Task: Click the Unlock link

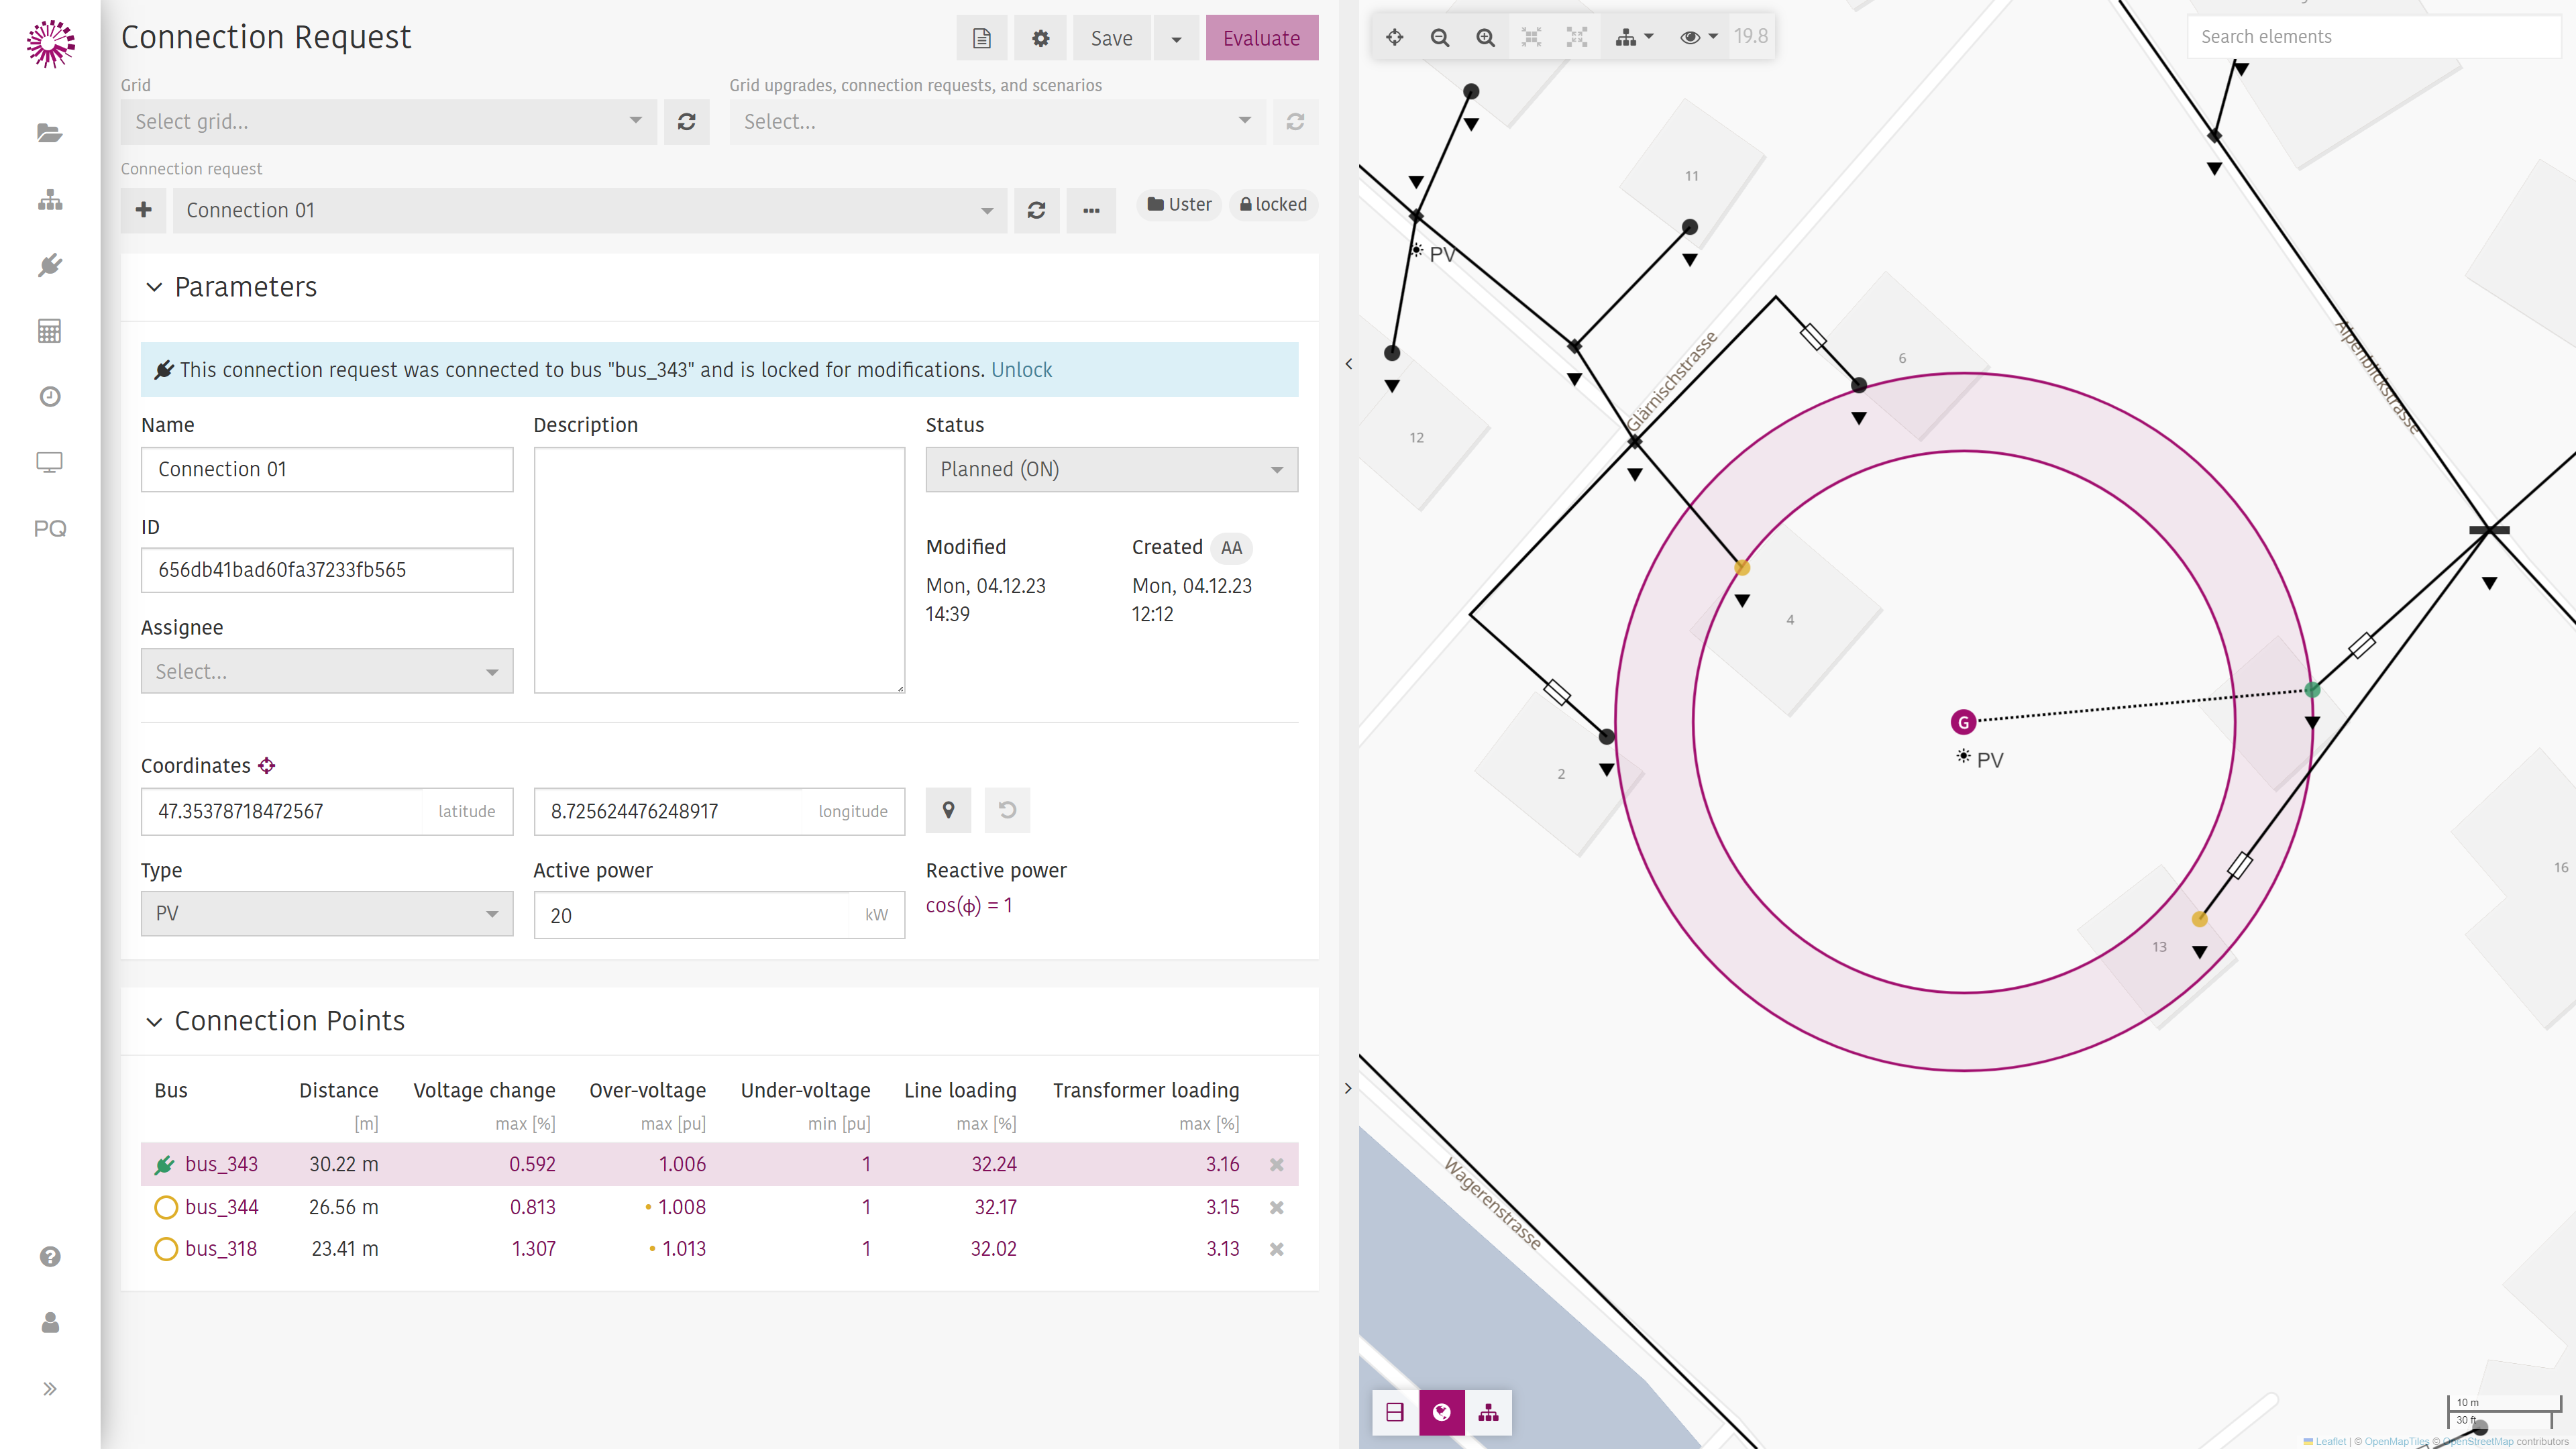Action: point(1021,370)
